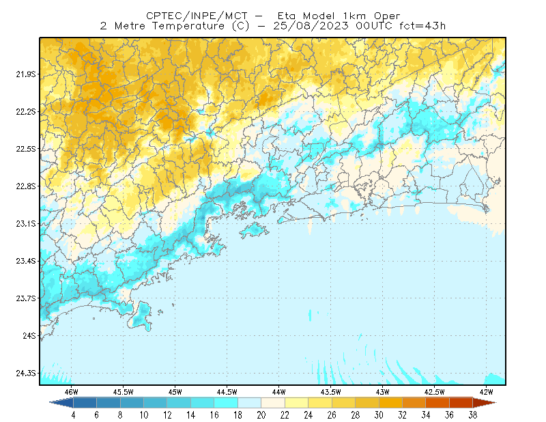Click the title line 'CPTEC/INPE/MCT – Eta Model 1km Oper'
The height and width of the screenshot is (422, 546).
pyautogui.click(x=273, y=16)
